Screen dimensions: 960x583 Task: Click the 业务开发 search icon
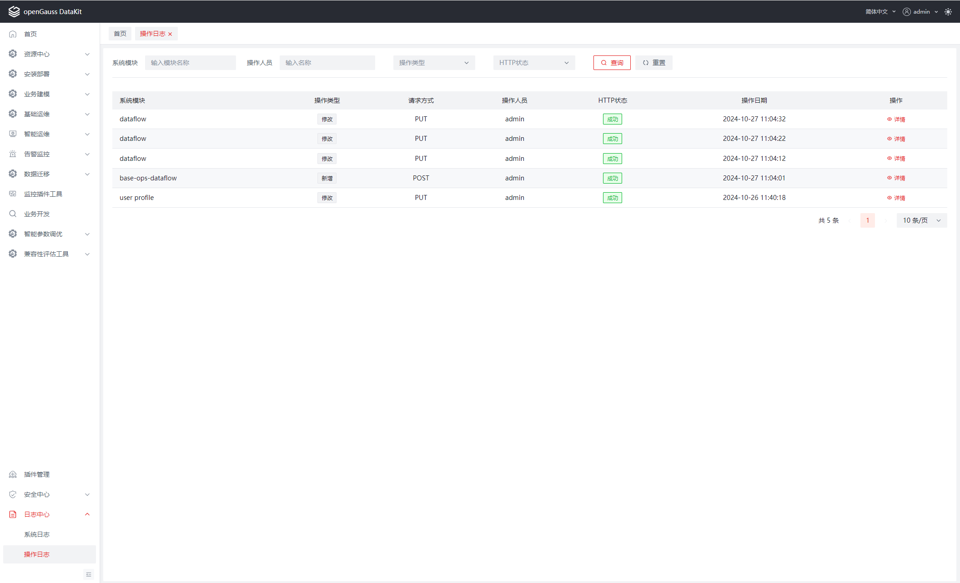pyautogui.click(x=13, y=214)
